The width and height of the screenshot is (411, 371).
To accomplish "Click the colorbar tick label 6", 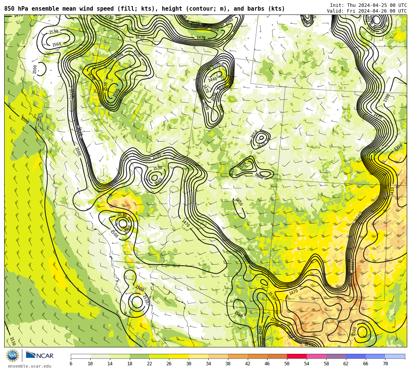I will click(x=71, y=364).
